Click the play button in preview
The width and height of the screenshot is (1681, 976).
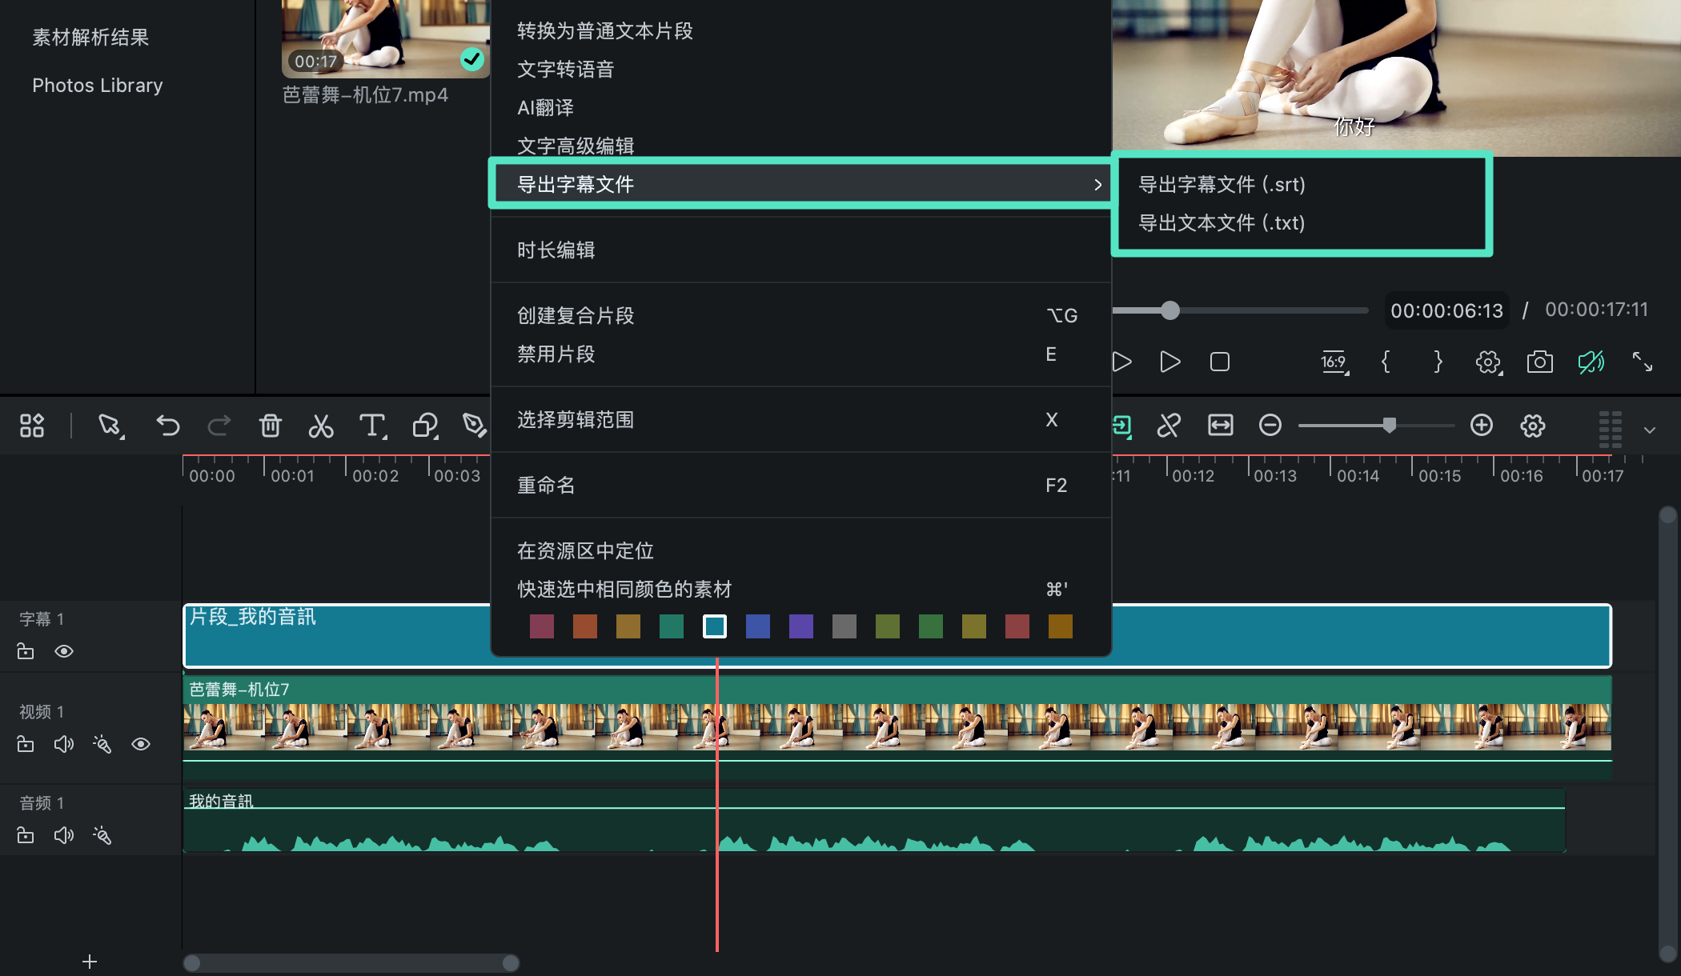click(1169, 362)
